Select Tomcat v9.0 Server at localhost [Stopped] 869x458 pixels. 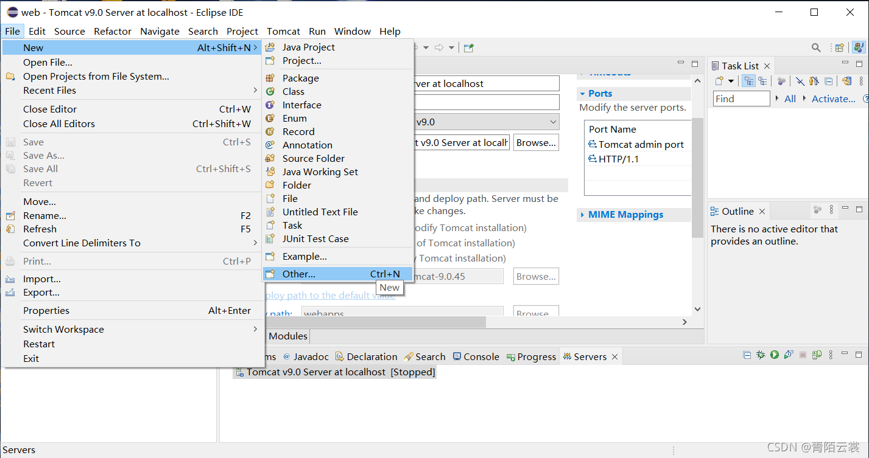334,372
